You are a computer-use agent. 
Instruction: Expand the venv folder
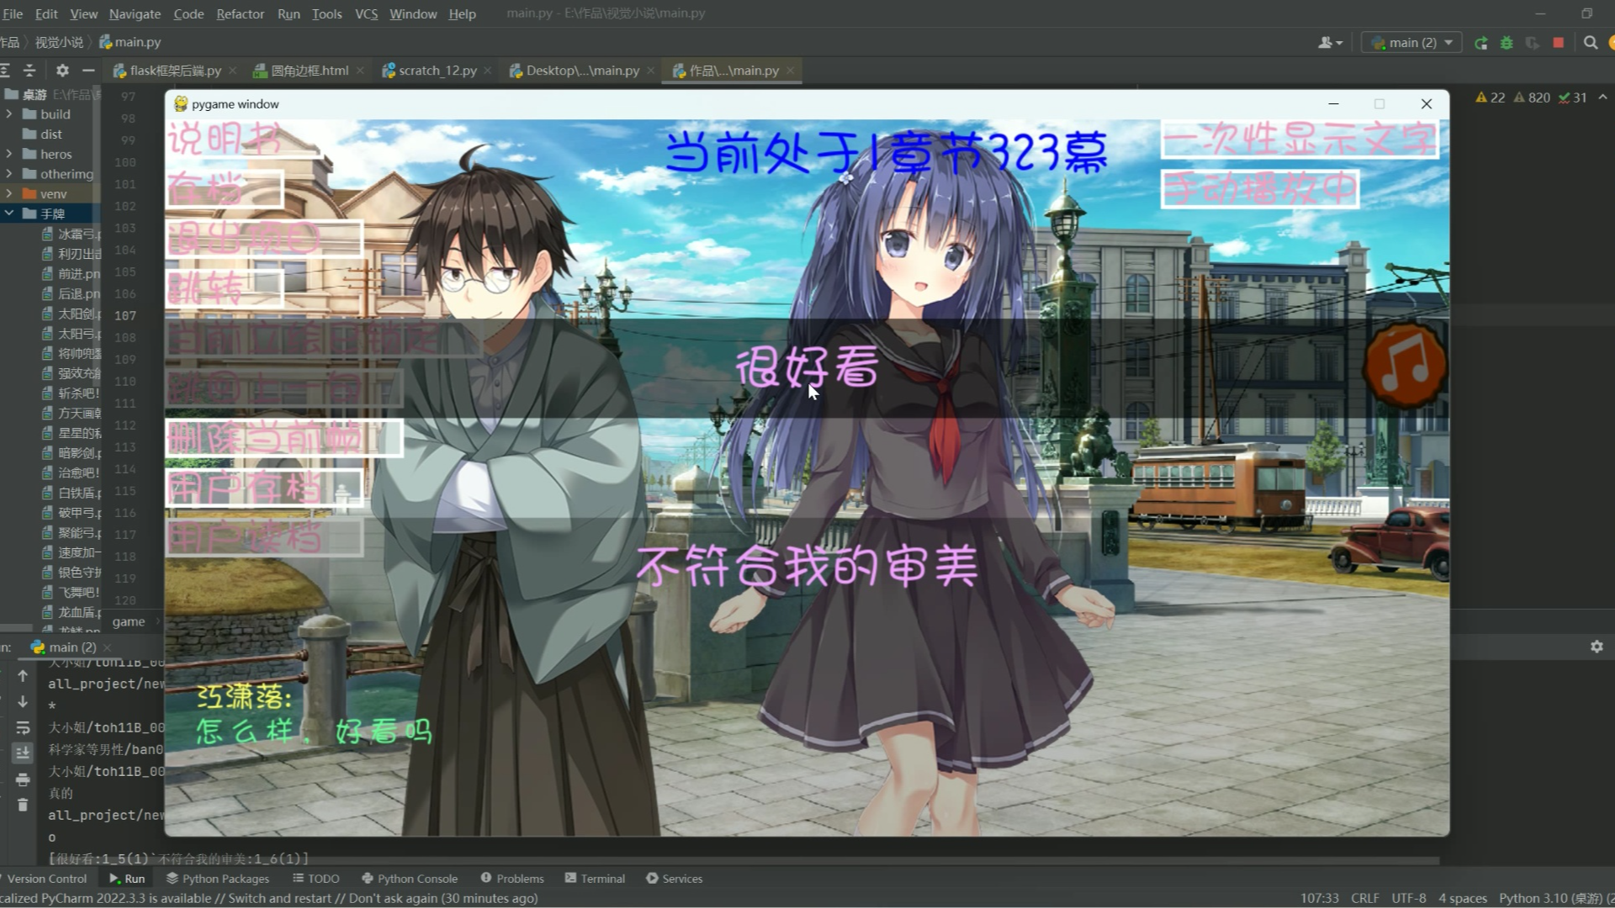9,194
